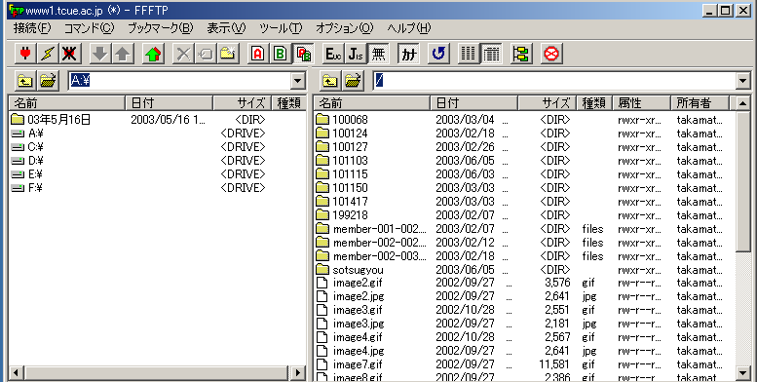Sort remote list by 所有者 column

700,103
